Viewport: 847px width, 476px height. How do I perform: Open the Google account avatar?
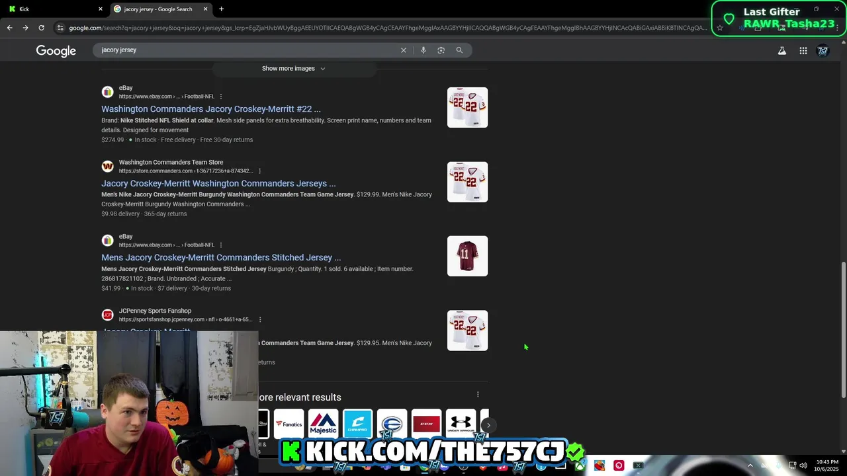click(x=823, y=51)
